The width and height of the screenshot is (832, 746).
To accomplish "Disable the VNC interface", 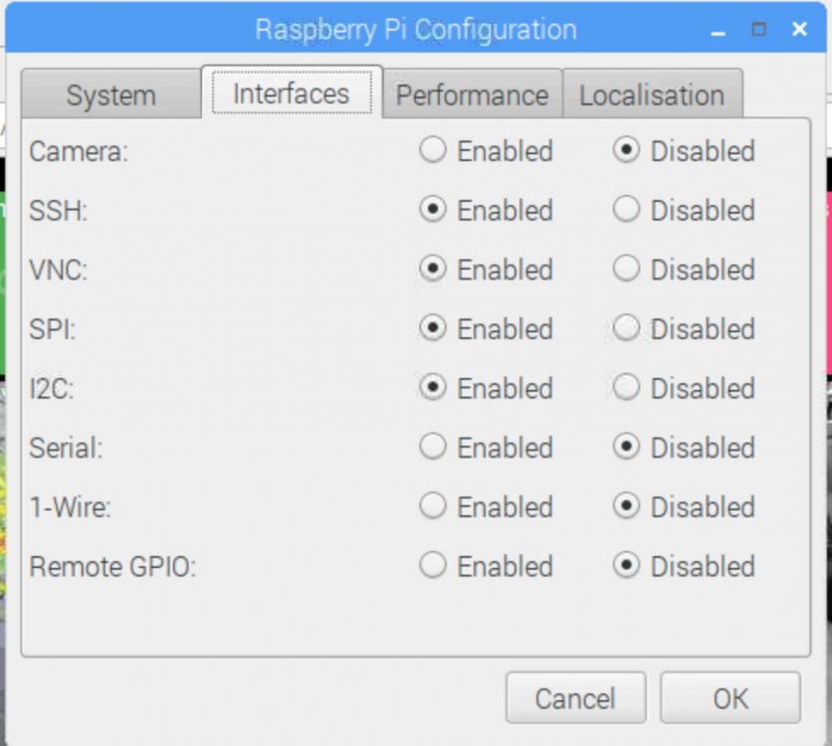I will [626, 270].
